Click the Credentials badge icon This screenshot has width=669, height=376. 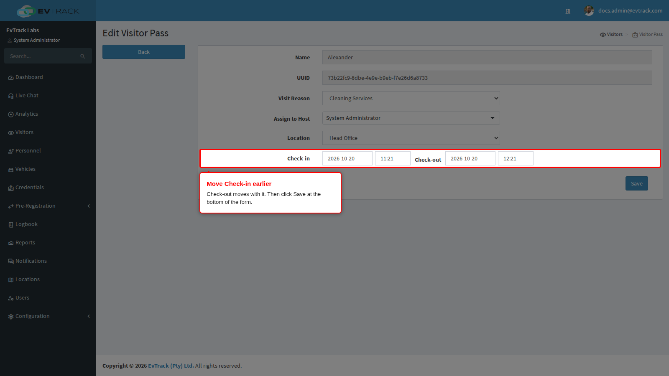click(x=11, y=188)
